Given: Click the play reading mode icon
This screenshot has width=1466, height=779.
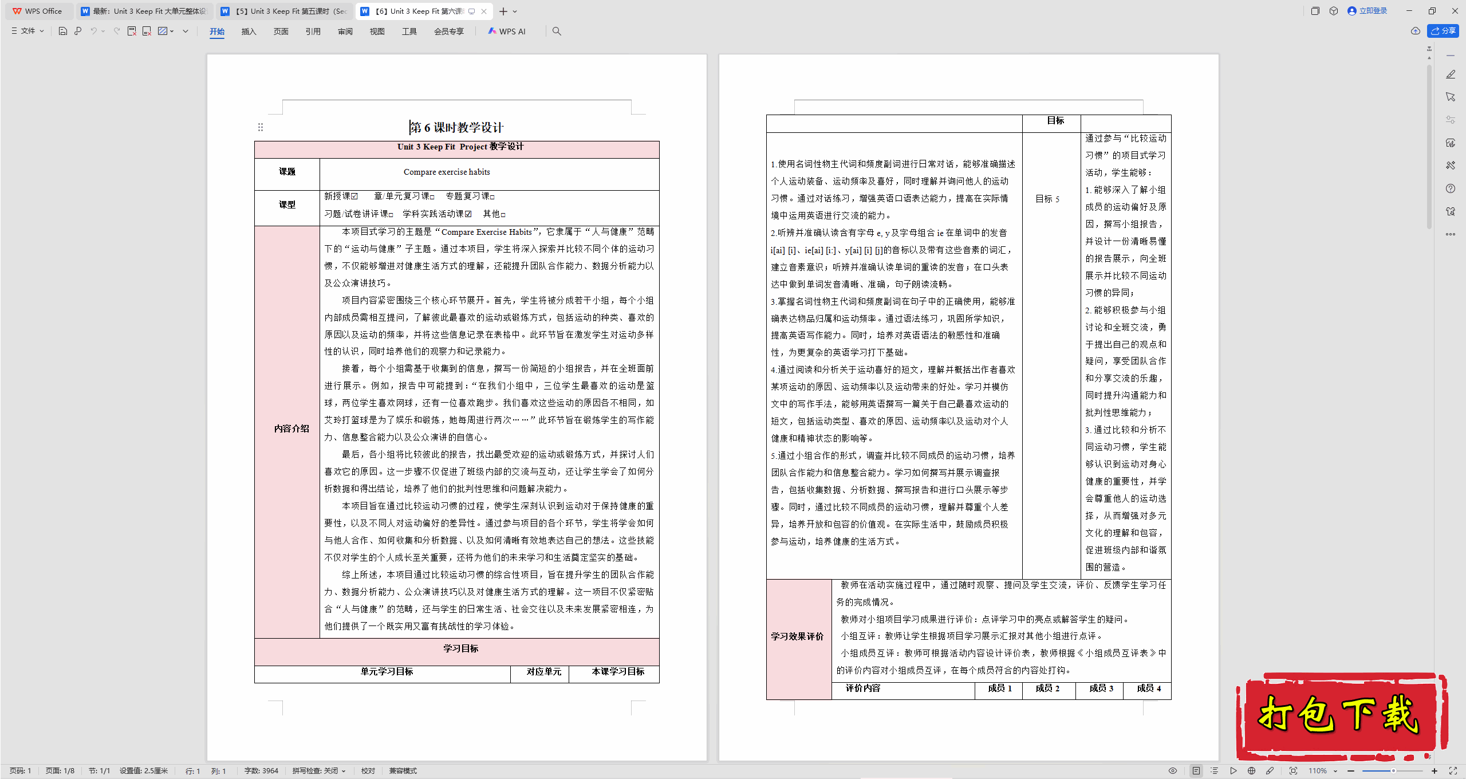Looking at the screenshot, I should tap(1233, 771).
